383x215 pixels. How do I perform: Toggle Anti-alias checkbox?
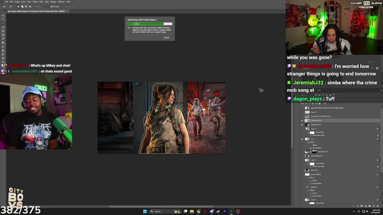(x=52, y=7)
